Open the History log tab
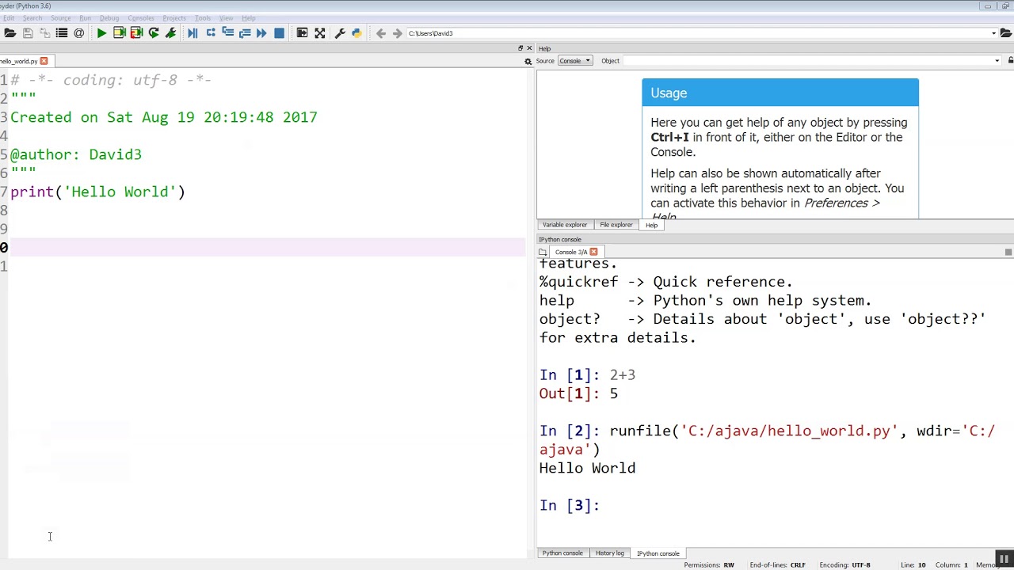Viewport: 1014px width, 570px height. point(609,553)
